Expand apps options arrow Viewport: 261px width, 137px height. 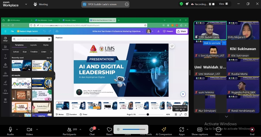(x=188, y=130)
